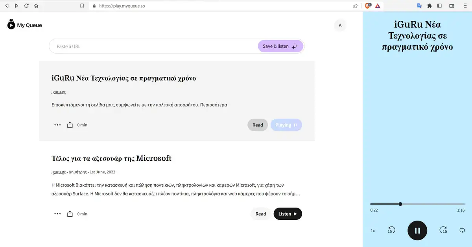Open more options for Microsoft article
Screen dimensions: 472x247
57,214
